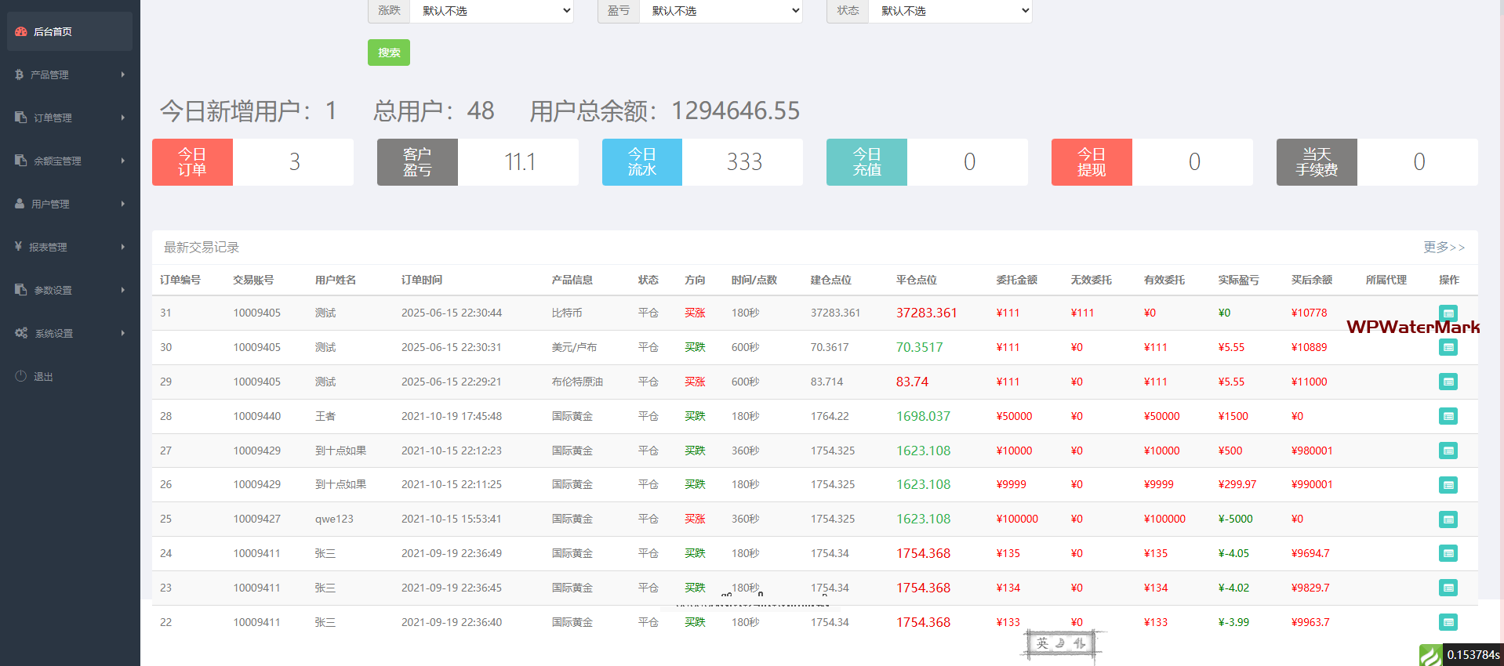Screen dimensions: 1504x666
Task: Click the dashboard icon beside 后台首页
Action: (21, 32)
